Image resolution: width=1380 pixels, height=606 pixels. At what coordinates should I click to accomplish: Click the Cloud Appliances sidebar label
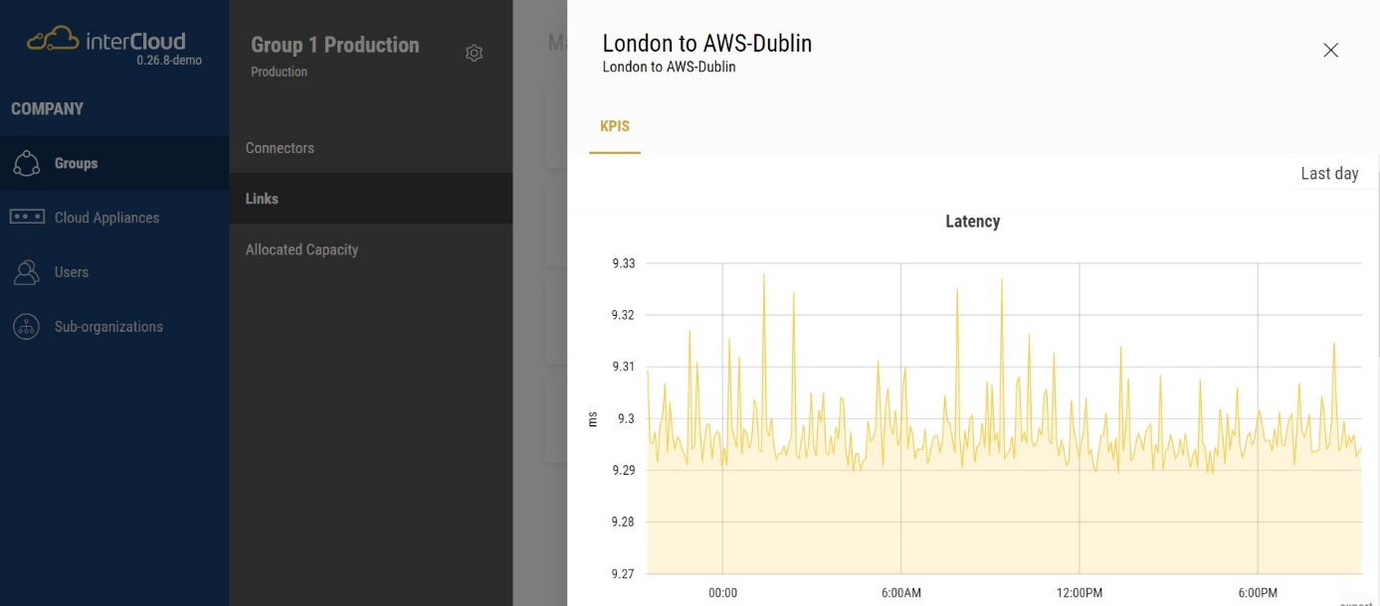[106, 218]
